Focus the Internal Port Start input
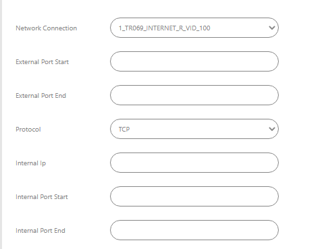The width and height of the screenshot is (322, 249). coord(194,196)
